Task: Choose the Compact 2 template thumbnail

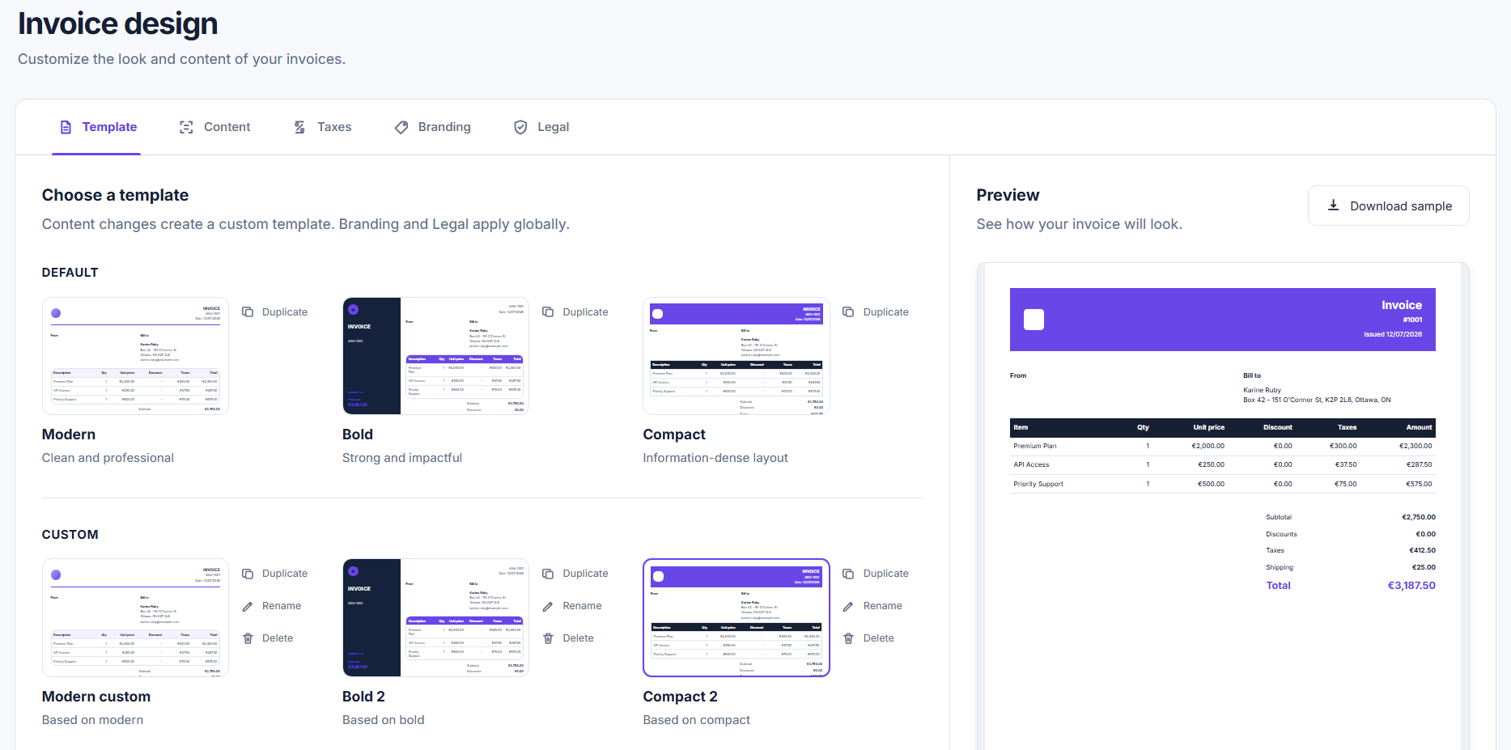Action: 736,618
